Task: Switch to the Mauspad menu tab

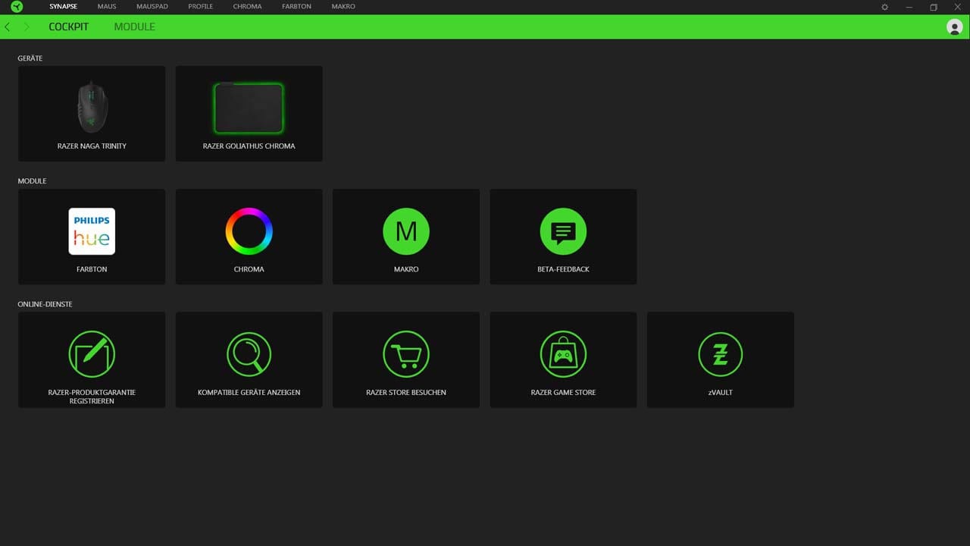Action: pyautogui.click(x=152, y=7)
